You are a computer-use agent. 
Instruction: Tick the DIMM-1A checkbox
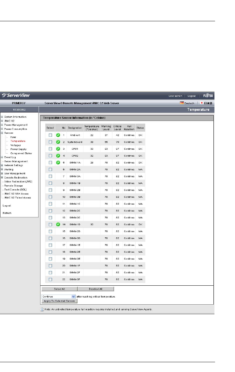(x=50, y=162)
